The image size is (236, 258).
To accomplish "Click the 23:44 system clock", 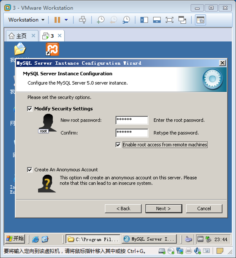I will coord(221,239).
